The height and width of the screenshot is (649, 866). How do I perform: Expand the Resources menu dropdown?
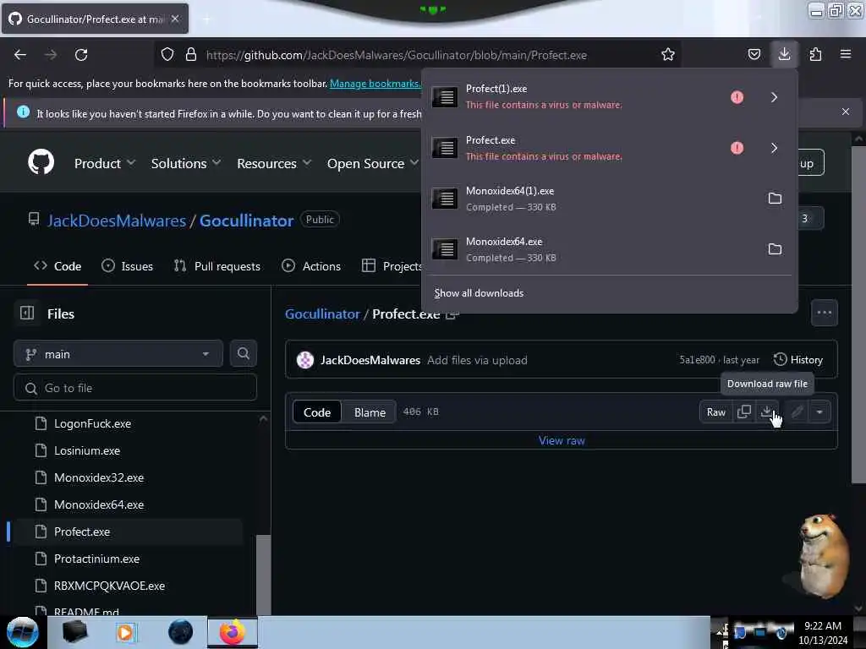pyautogui.click(x=274, y=163)
